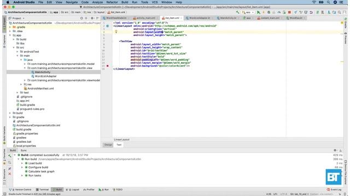Click LinearLayout breadcrumb below editor
The width and height of the screenshot is (350, 196).
(121, 139)
